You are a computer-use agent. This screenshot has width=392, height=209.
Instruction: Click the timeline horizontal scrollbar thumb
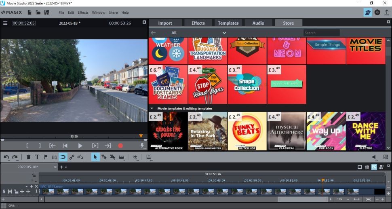[303, 199]
